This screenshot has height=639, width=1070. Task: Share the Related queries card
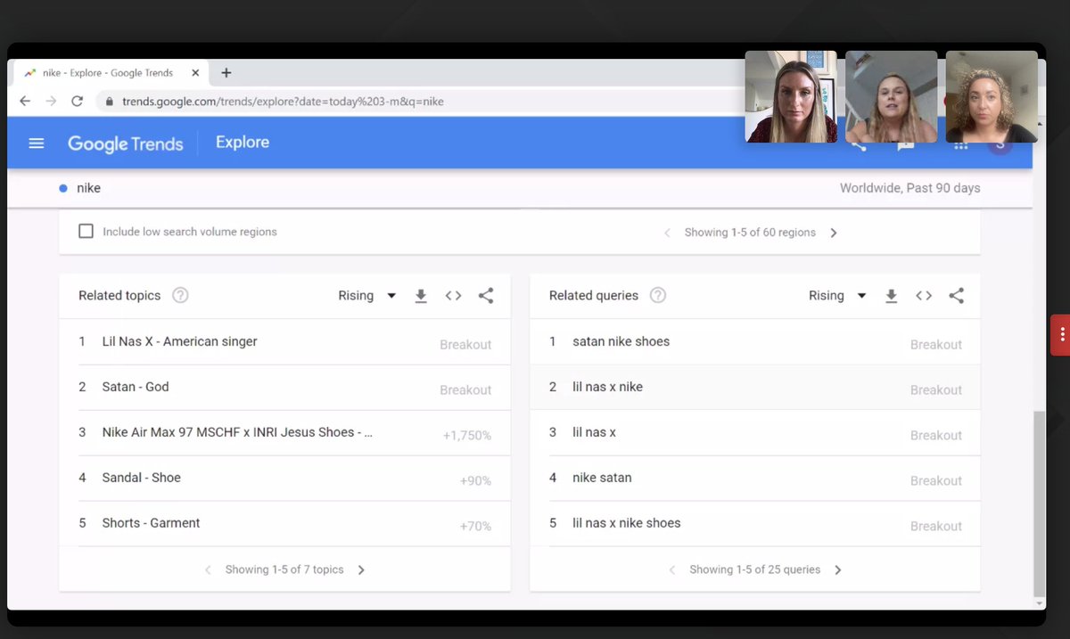click(956, 296)
